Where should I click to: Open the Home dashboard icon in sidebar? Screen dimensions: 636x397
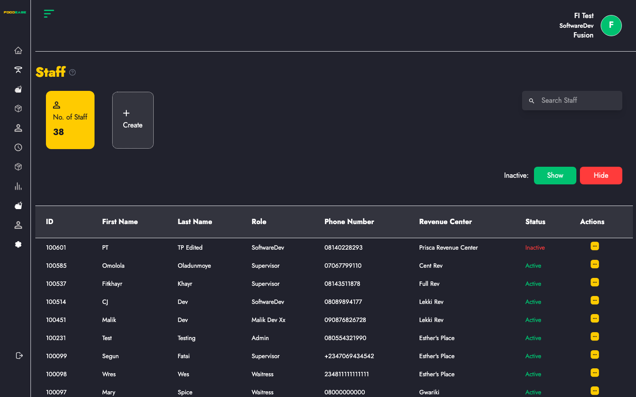(x=18, y=50)
